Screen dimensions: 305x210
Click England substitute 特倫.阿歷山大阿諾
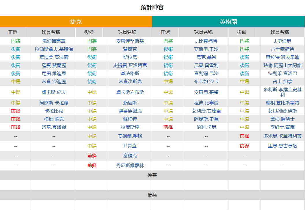tap(283, 65)
